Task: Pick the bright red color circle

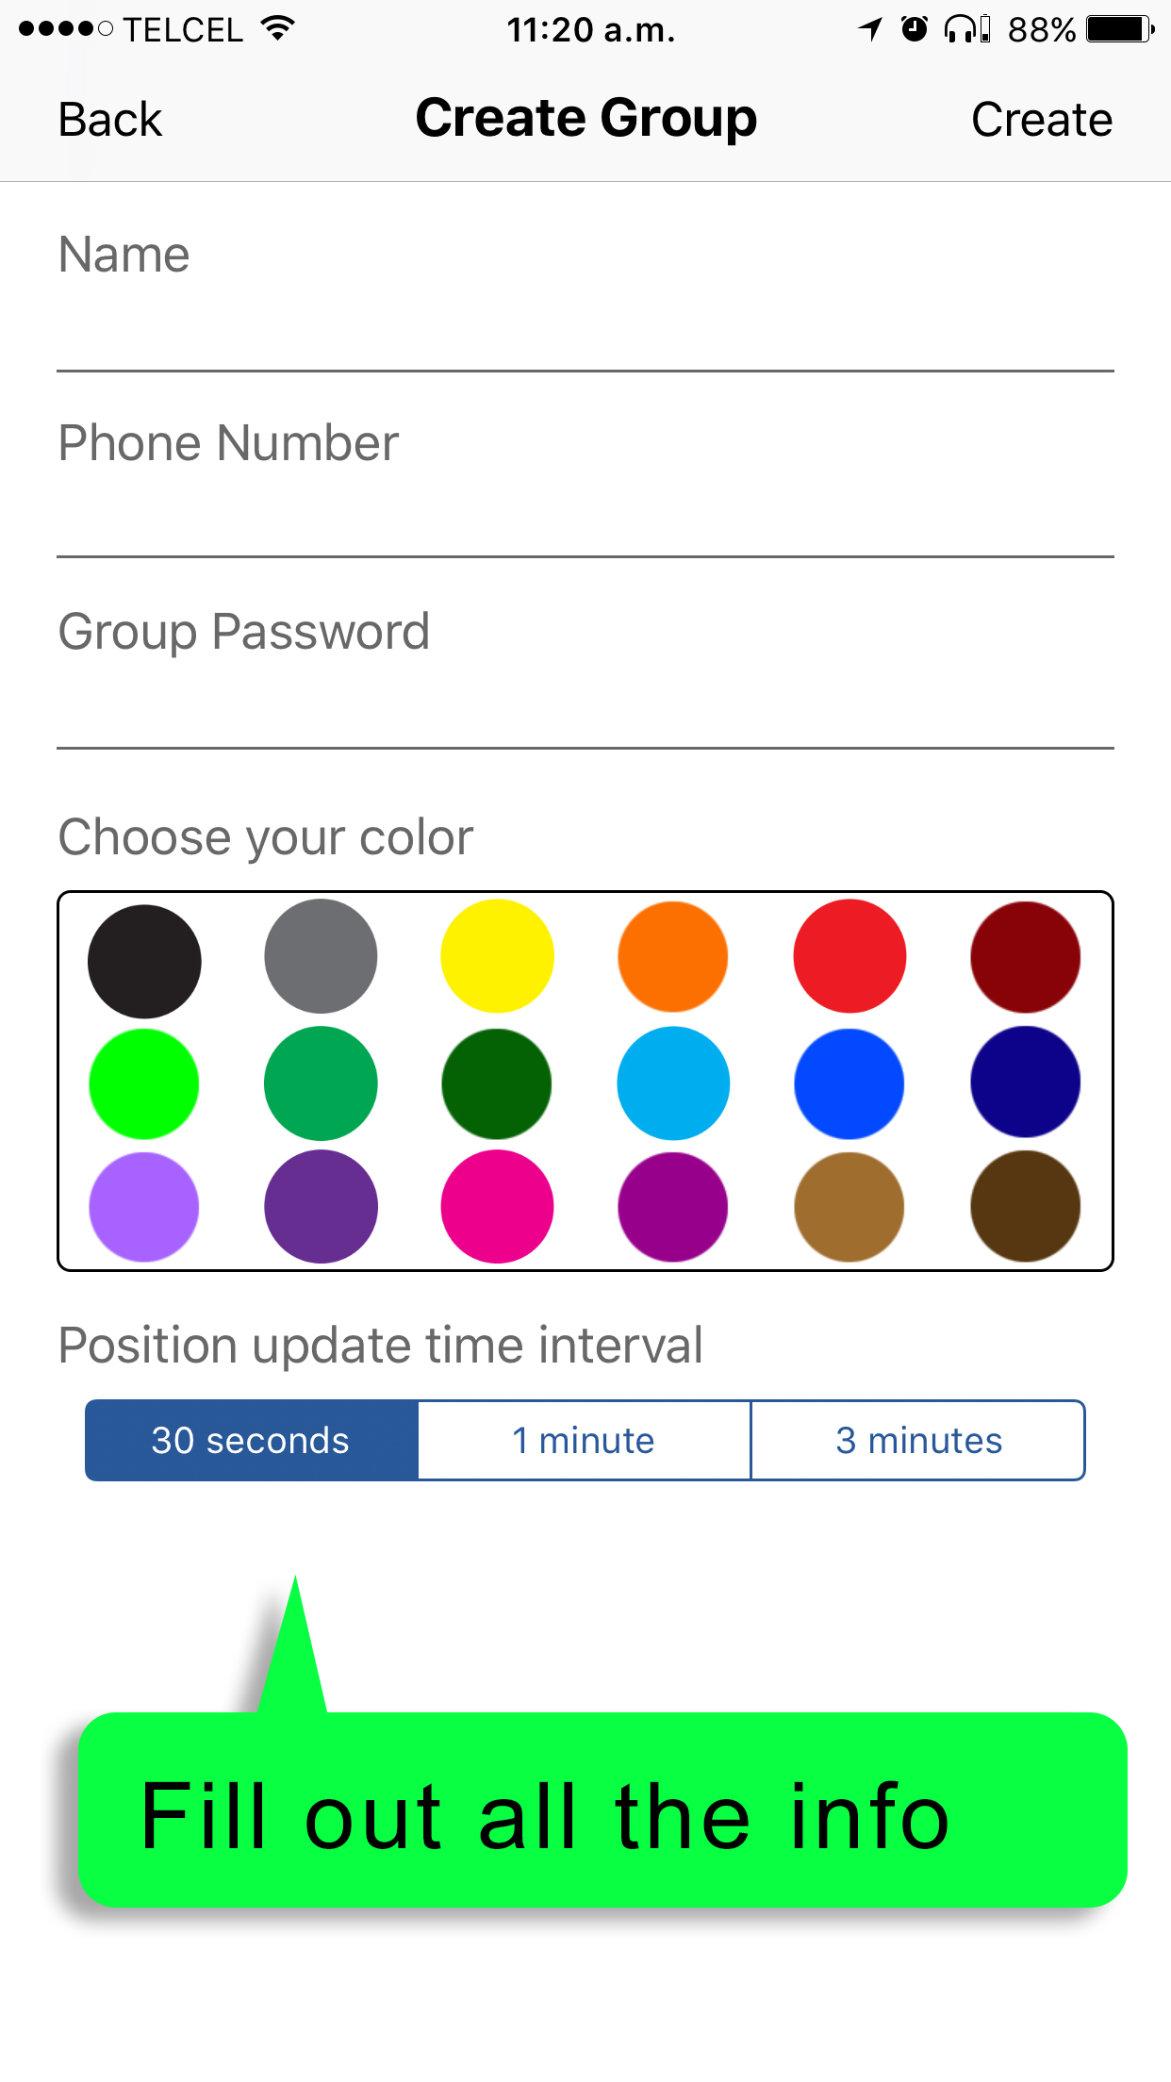Action: (849, 956)
